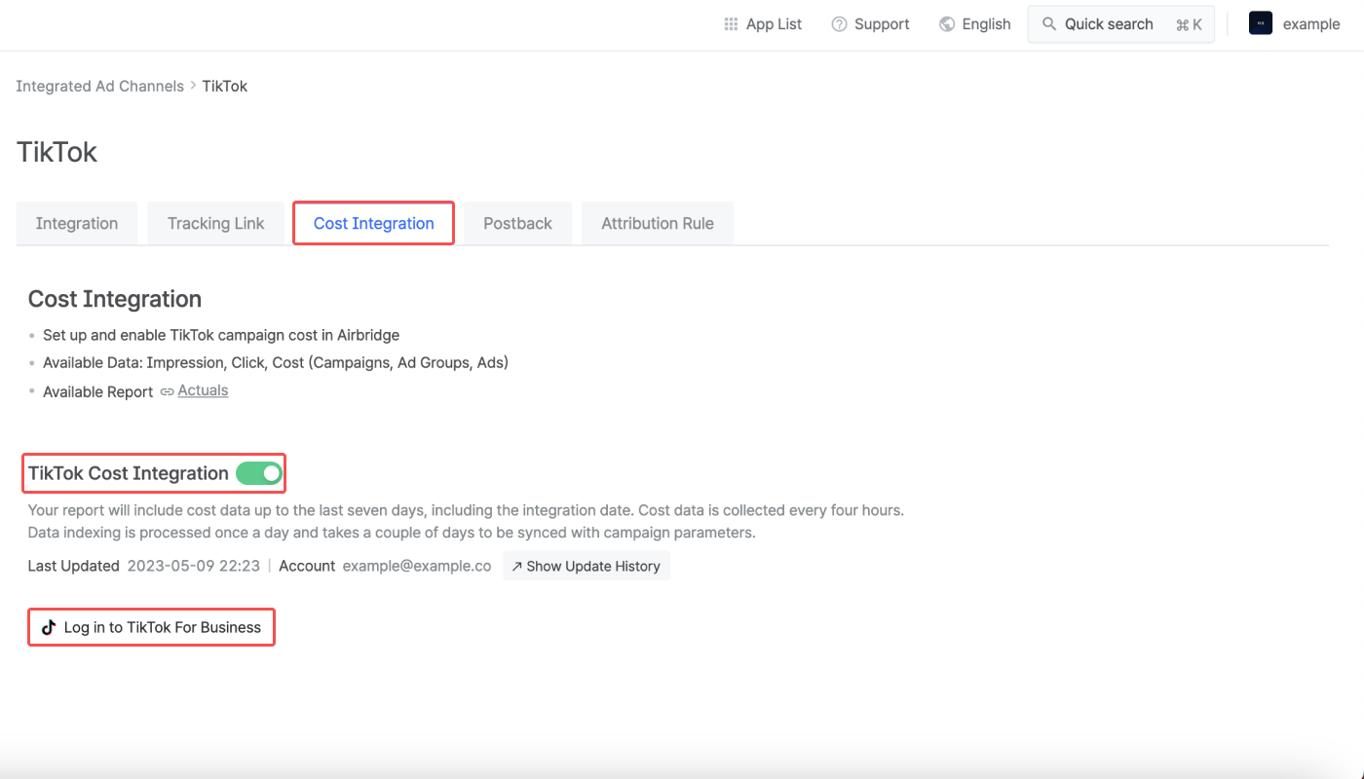1364x779 pixels.
Task: Click the Quick search field
Action: [1121, 24]
